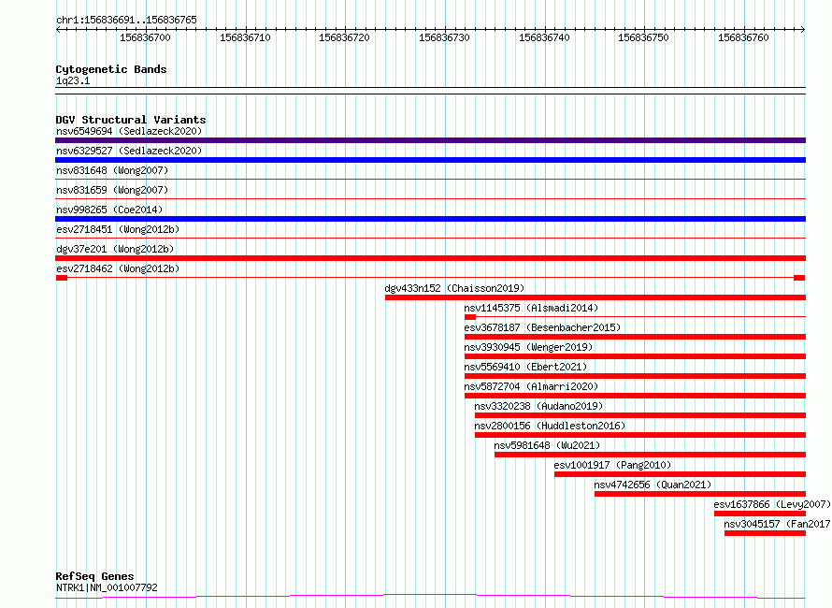The image size is (832, 608).
Task: Select the red dgv433n152 Chaisson2019 bar
Action: (595, 297)
